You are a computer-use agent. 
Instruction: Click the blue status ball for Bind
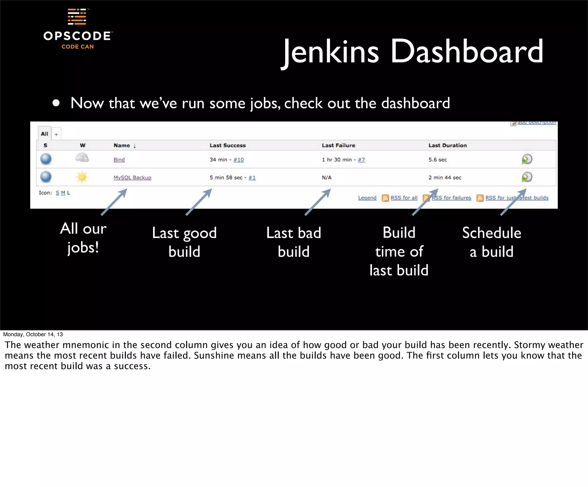[46, 159]
